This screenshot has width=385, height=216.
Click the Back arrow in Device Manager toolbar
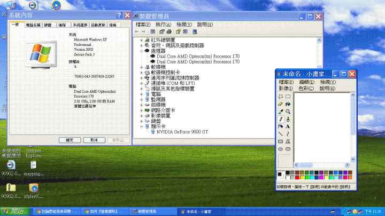pyautogui.click(x=137, y=31)
